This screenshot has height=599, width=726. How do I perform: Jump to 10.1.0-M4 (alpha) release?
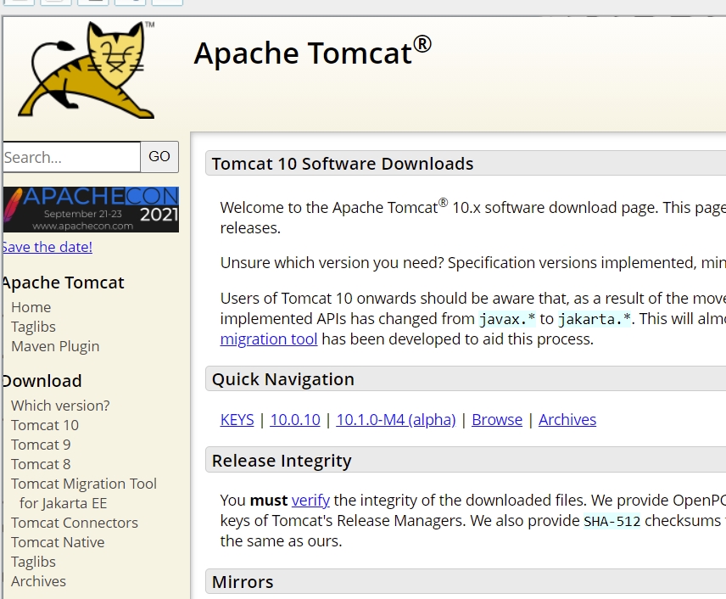(x=396, y=420)
